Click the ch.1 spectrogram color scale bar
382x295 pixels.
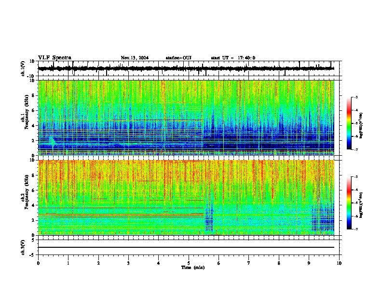349,123
